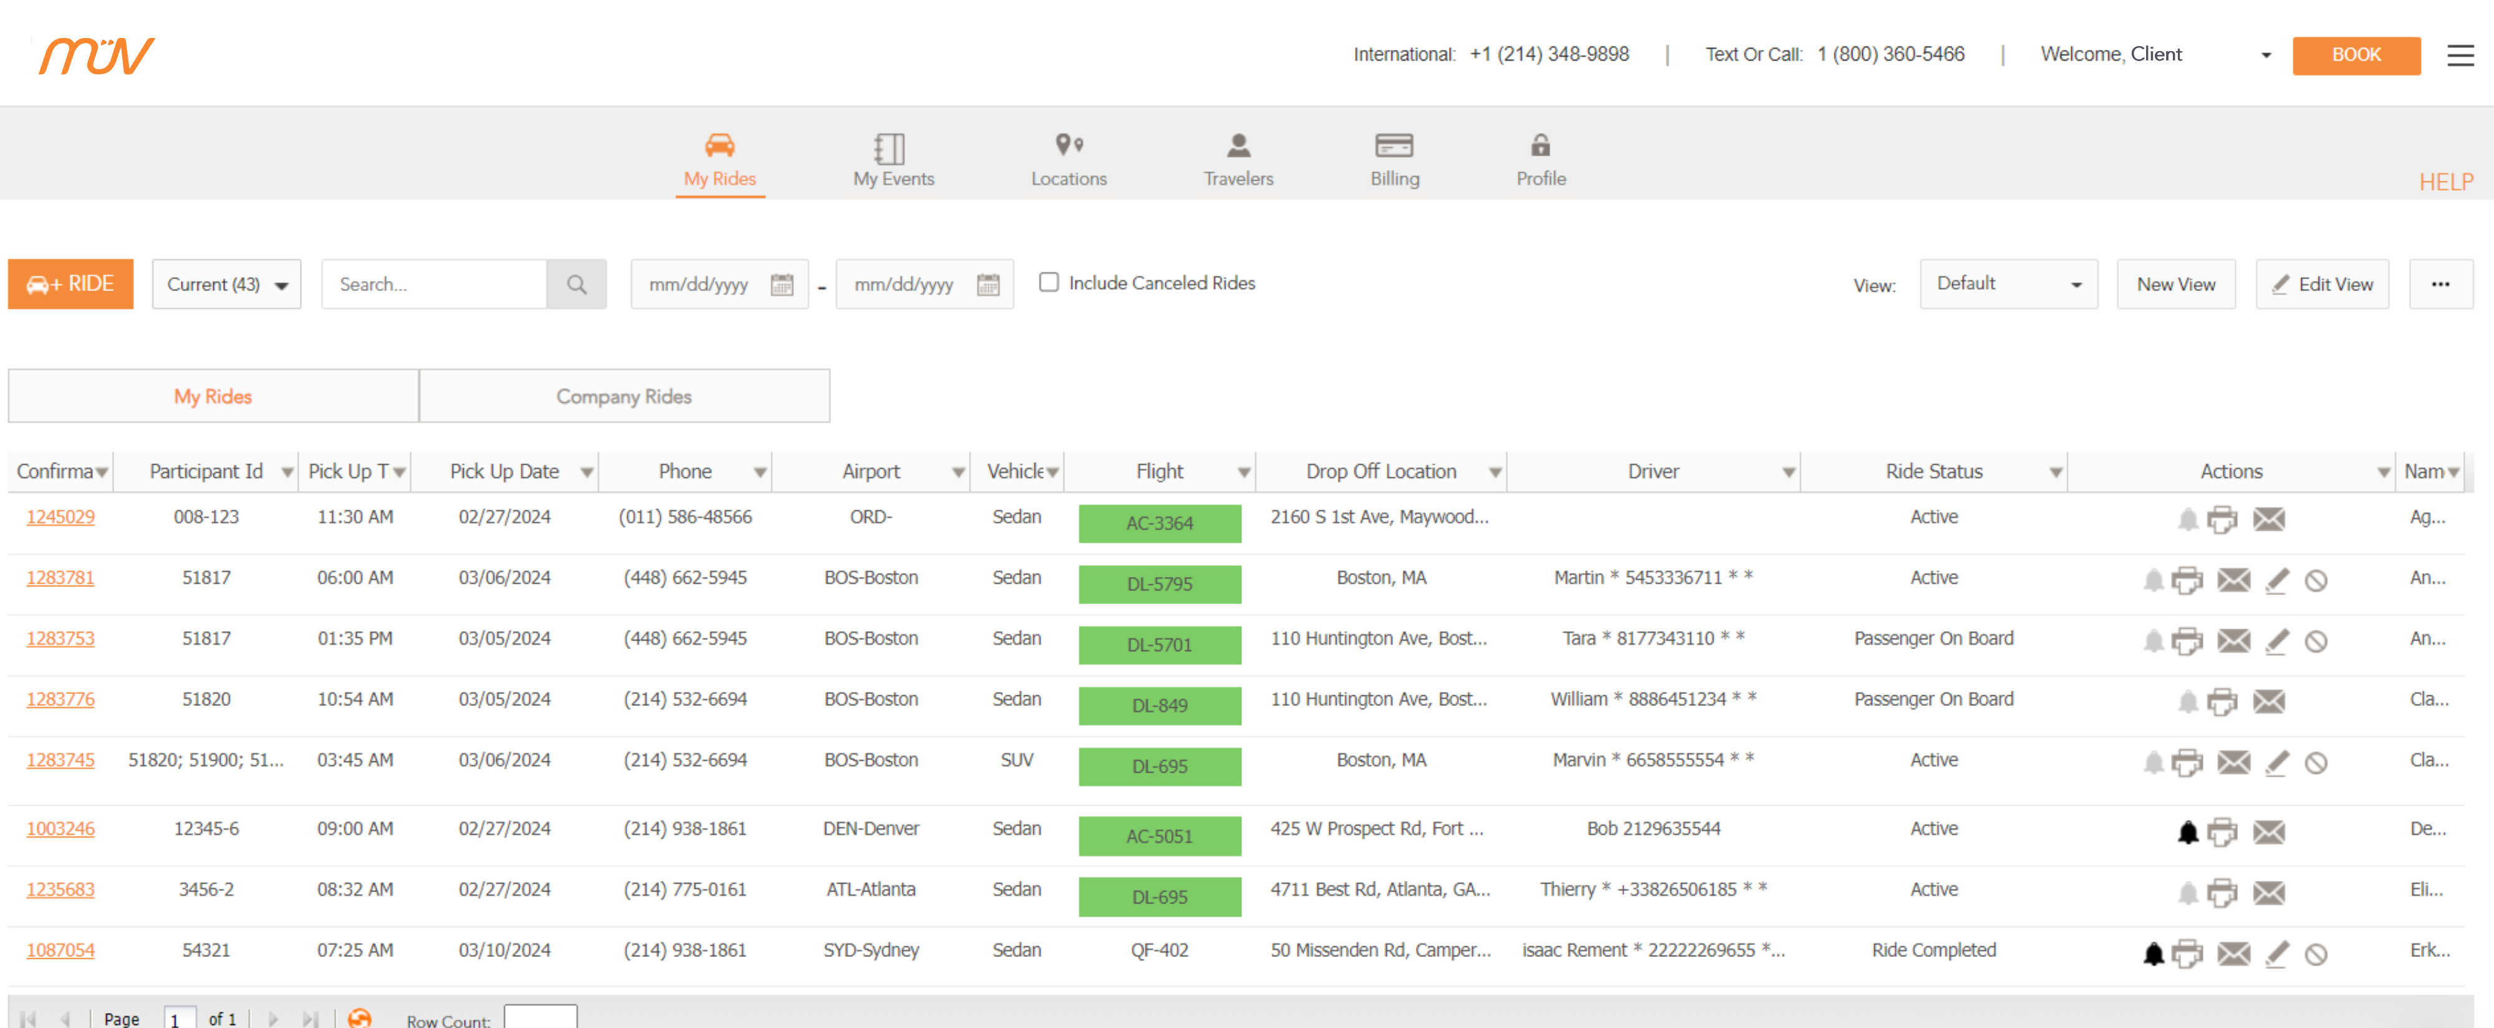Image resolution: width=2494 pixels, height=1028 pixels.
Task: Go to the next page arrow
Action: [273, 1018]
